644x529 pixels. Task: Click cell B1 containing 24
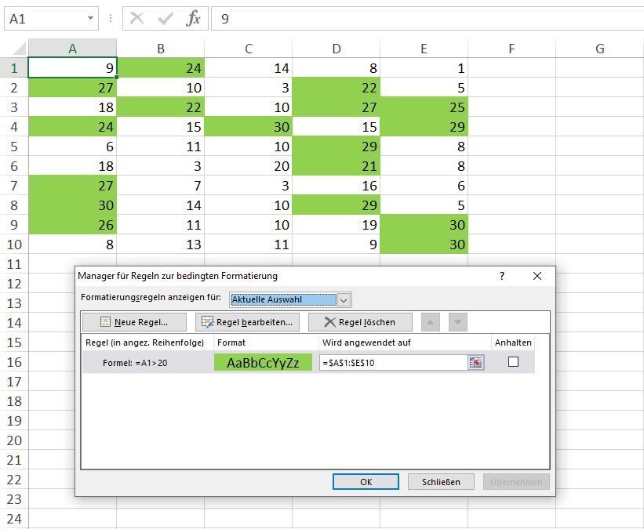click(161, 67)
